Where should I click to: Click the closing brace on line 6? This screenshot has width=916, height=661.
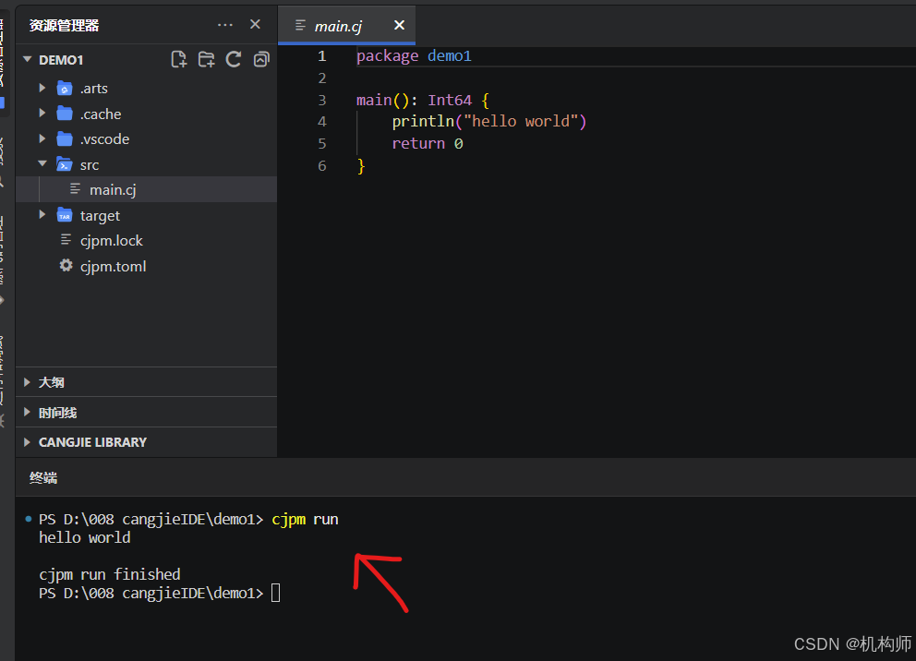click(361, 166)
